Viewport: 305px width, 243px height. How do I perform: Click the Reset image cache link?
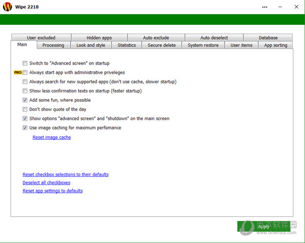[x=51, y=137]
